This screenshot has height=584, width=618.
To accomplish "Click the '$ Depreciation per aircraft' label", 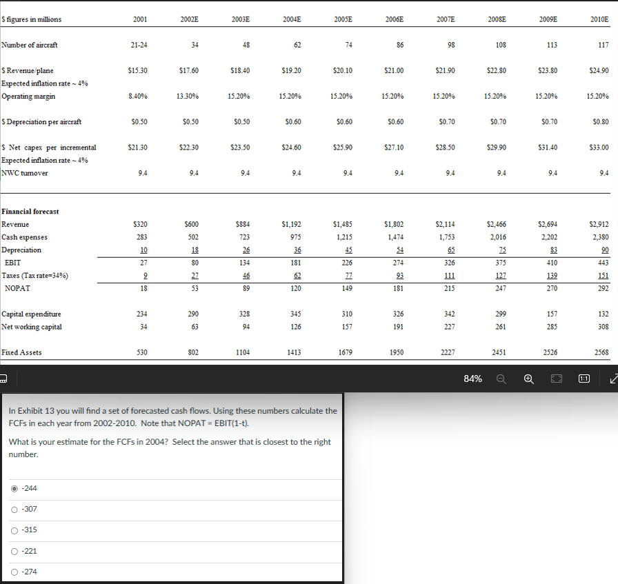I will (41, 122).
